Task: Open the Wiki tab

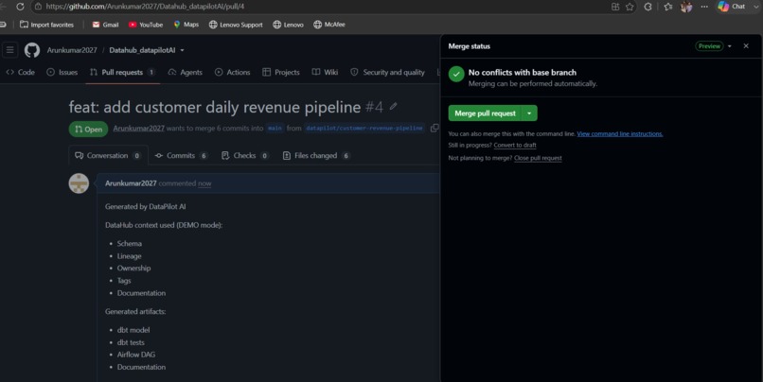Action: tap(325, 72)
